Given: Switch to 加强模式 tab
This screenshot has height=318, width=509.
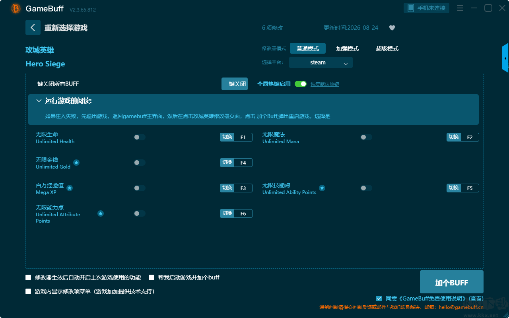Looking at the screenshot, I should 348,48.
